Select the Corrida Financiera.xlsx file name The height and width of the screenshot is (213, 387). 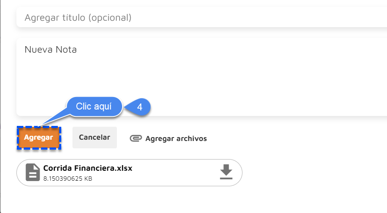(88, 168)
